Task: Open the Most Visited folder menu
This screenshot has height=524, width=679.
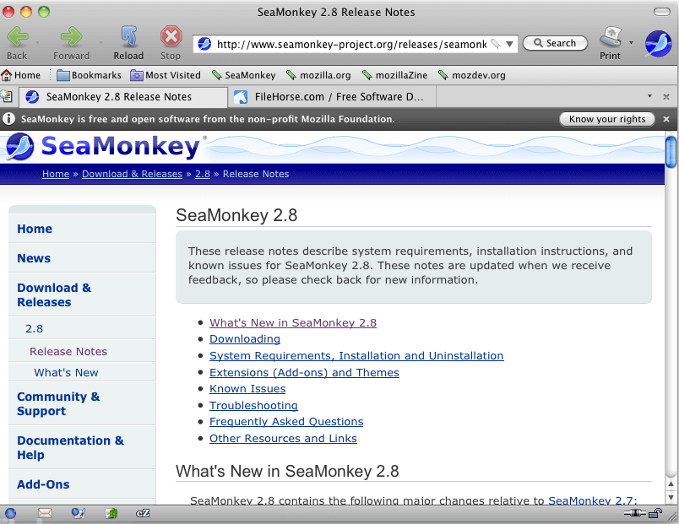Action: tap(166, 75)
